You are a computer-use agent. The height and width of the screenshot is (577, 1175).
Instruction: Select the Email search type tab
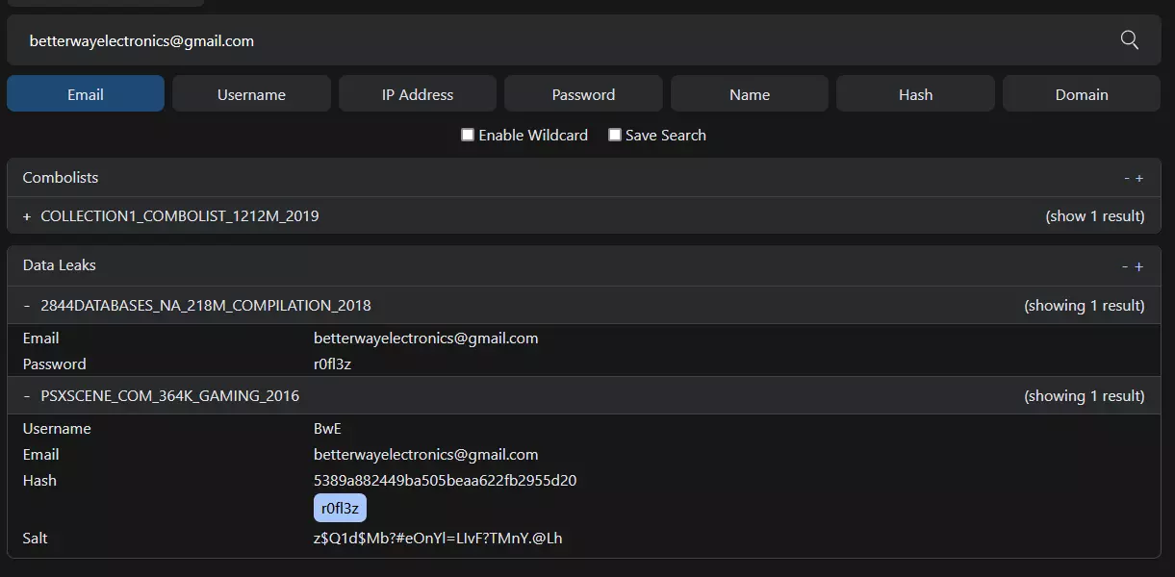[86, 94]
